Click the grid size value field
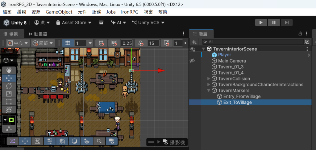The height and width of the screenshot is (150, 316). tap(81, 43)
